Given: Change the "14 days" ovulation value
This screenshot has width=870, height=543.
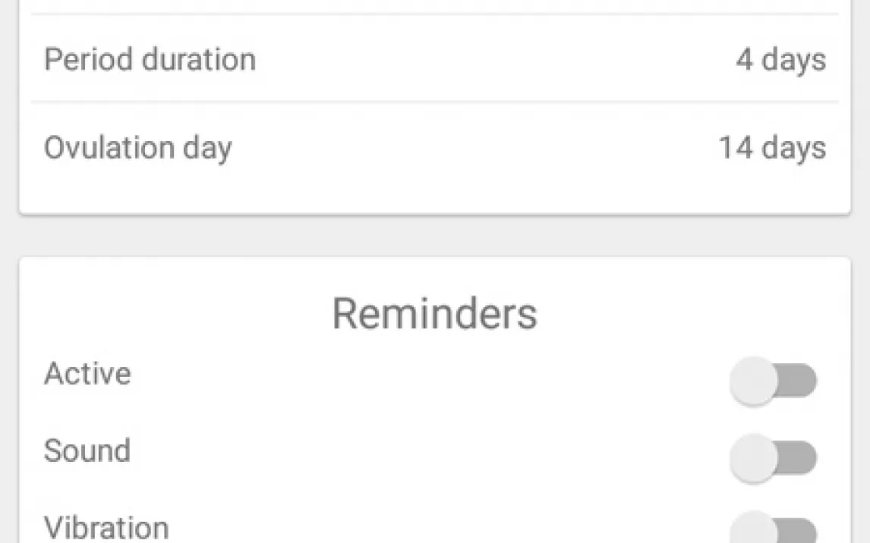Looking at the screenshot, I should point(771,147).
